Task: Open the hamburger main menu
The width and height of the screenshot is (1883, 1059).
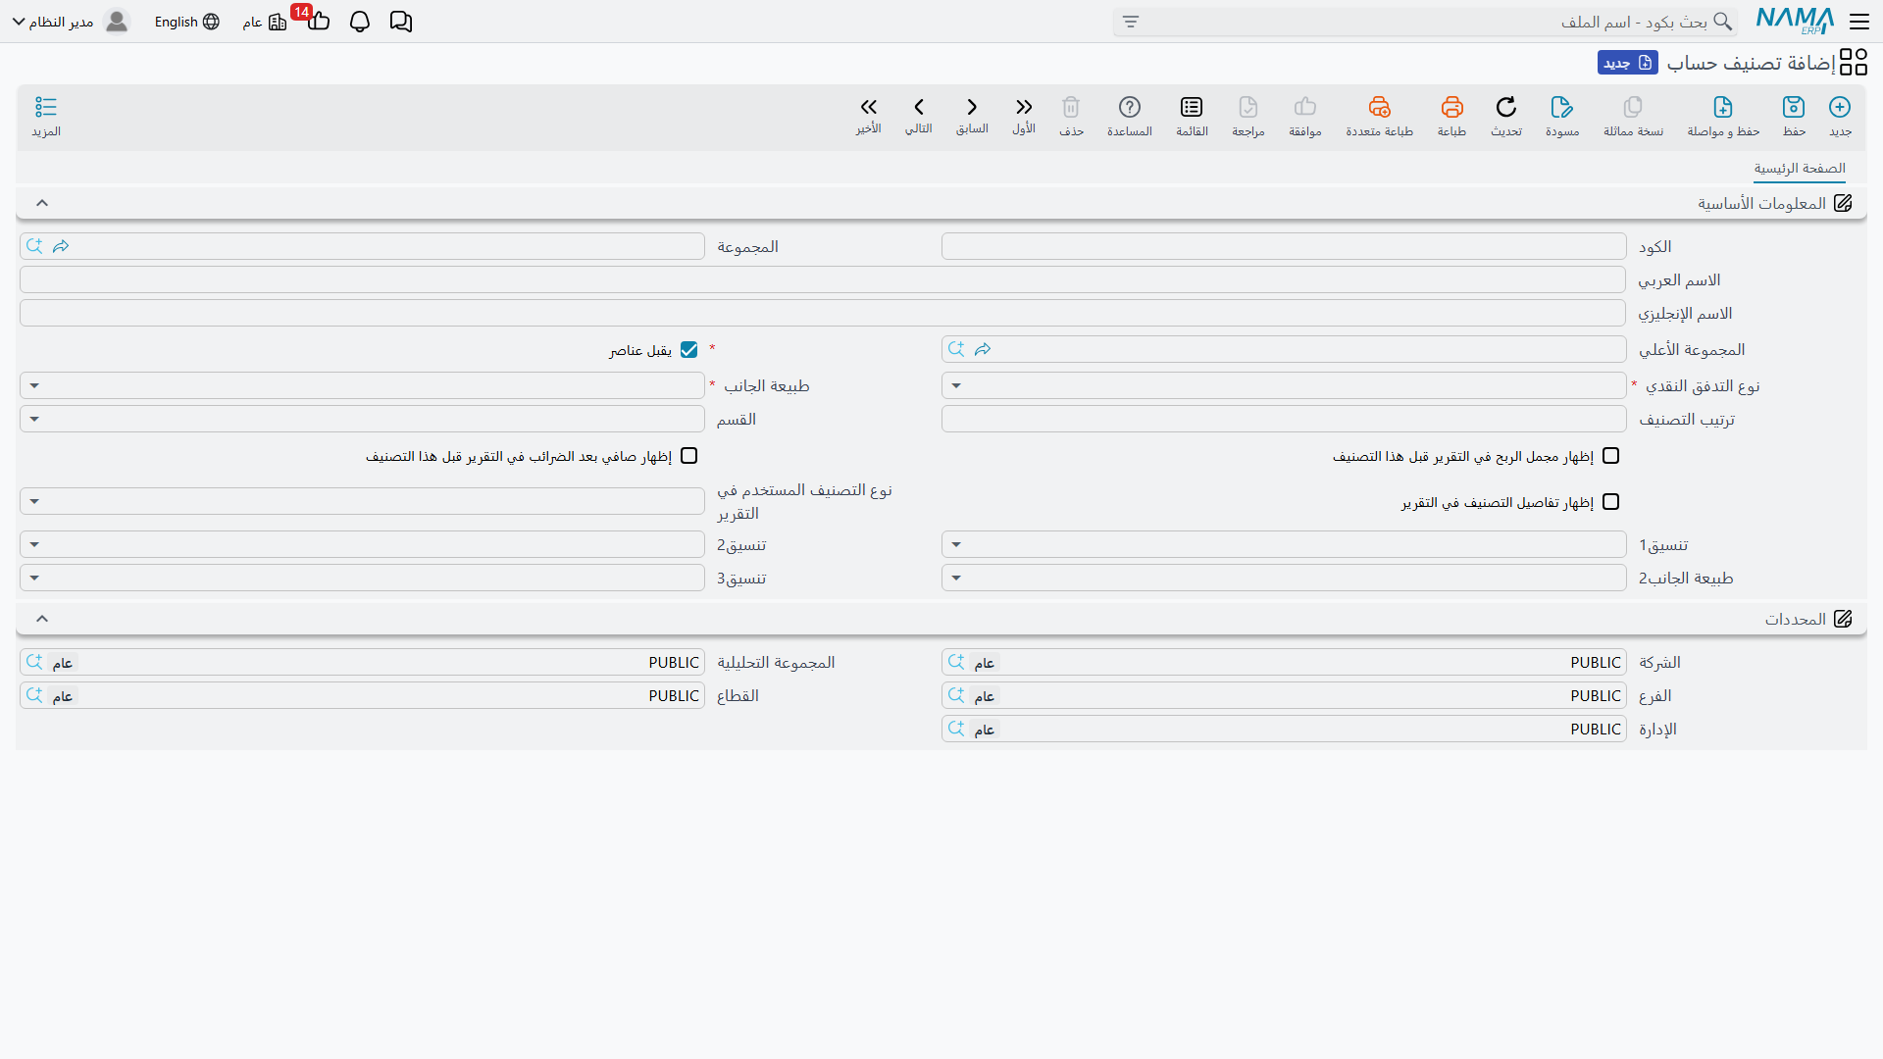Action: (1859, 22)
